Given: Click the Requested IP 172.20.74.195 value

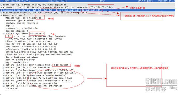Looking at the screenshot, I should (65, 70).
